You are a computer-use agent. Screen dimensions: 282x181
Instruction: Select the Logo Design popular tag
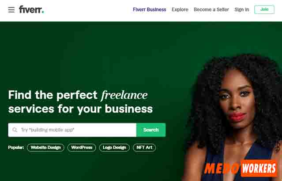click(x=114, y=148)
